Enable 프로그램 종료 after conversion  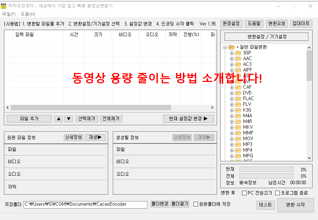(x=277, y=193)
